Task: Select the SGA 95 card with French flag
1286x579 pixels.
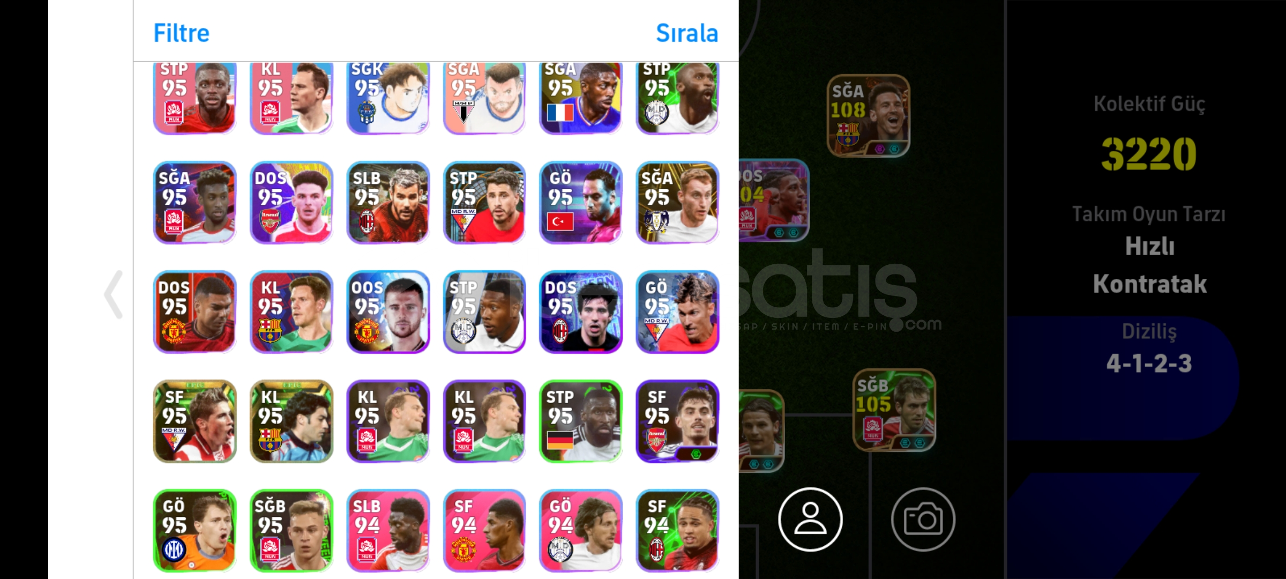Action: tap(581, 98)
